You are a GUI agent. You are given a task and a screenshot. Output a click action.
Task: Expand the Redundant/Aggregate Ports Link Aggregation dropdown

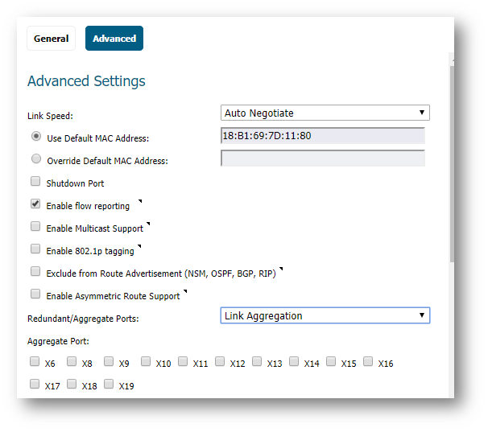click(325, 315)
